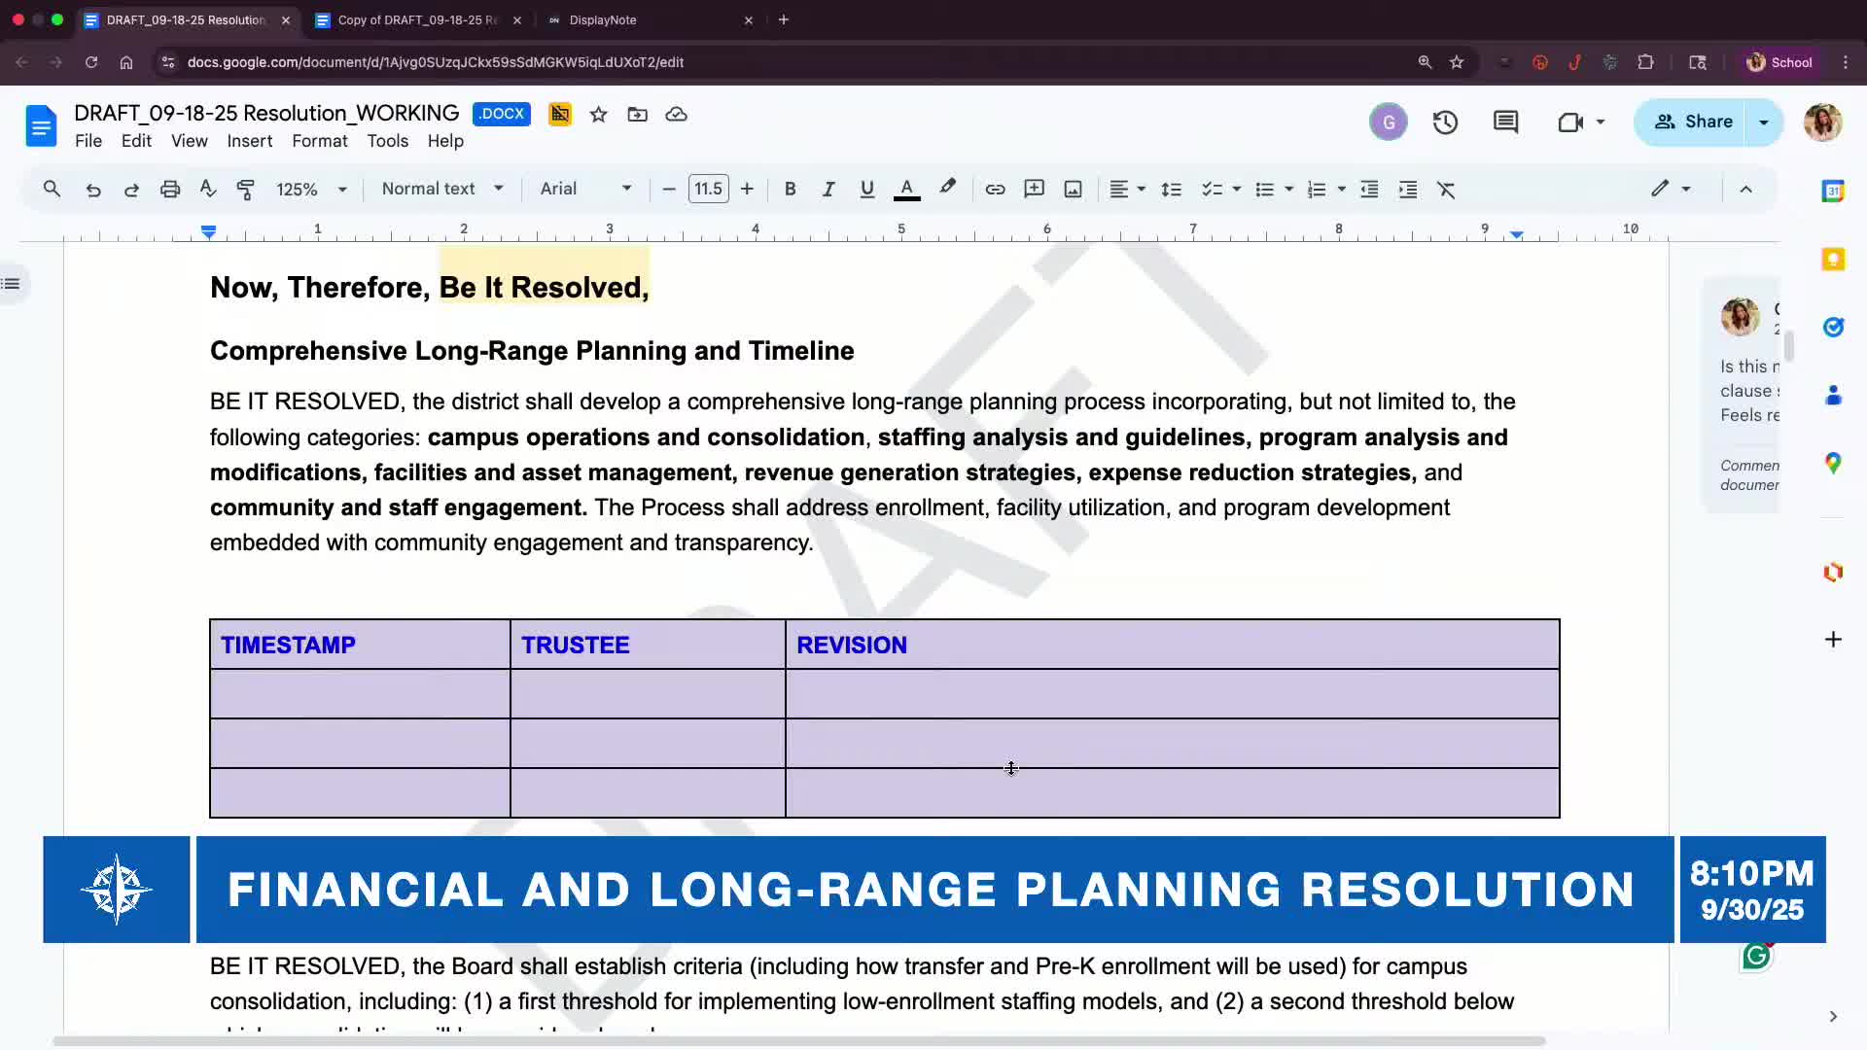Switch to DisplayNote browser tab
This screenshot has width=1867, height=1050.
pyautogui.click(x=603, y=19)
